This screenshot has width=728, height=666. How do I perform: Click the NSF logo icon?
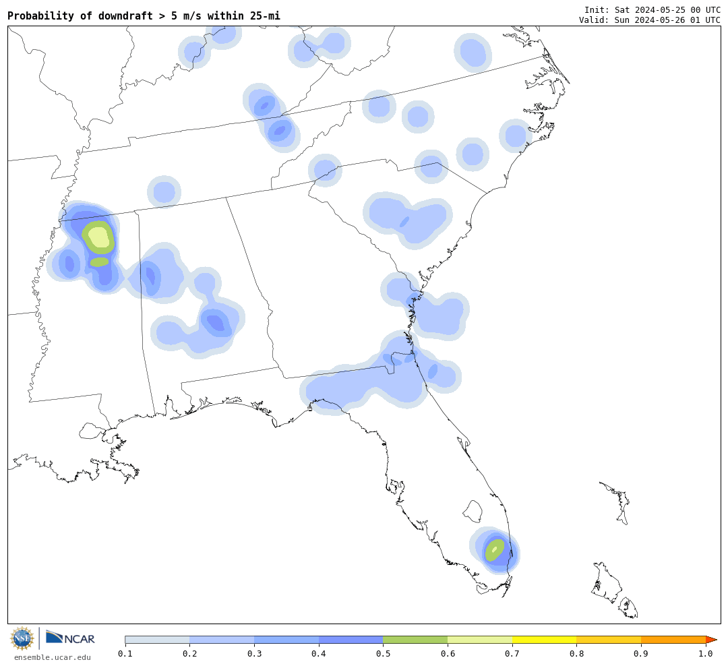pyautogui.click(x=22, y=638)
